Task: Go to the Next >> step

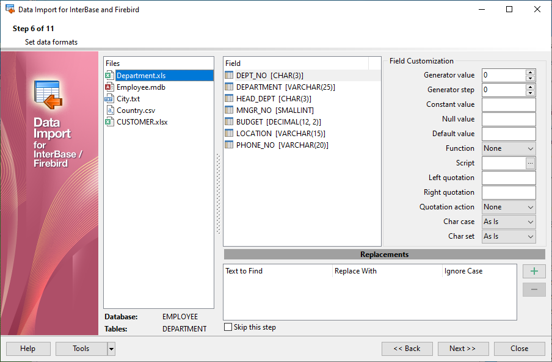Action: coord(463,349)
